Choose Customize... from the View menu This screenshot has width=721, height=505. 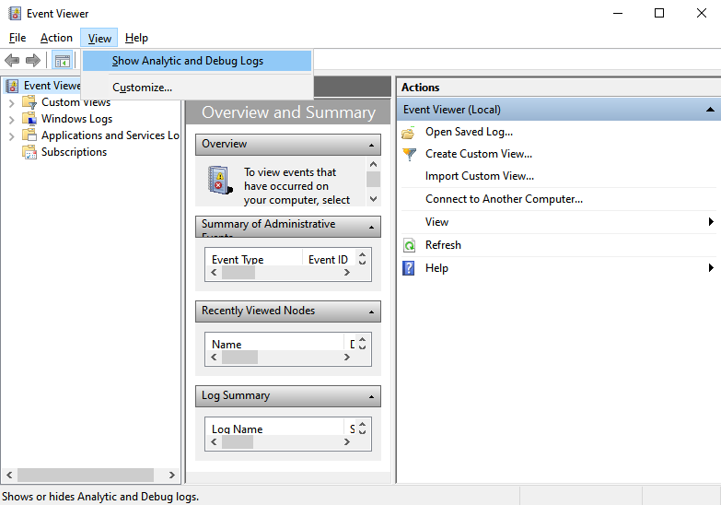197,88
